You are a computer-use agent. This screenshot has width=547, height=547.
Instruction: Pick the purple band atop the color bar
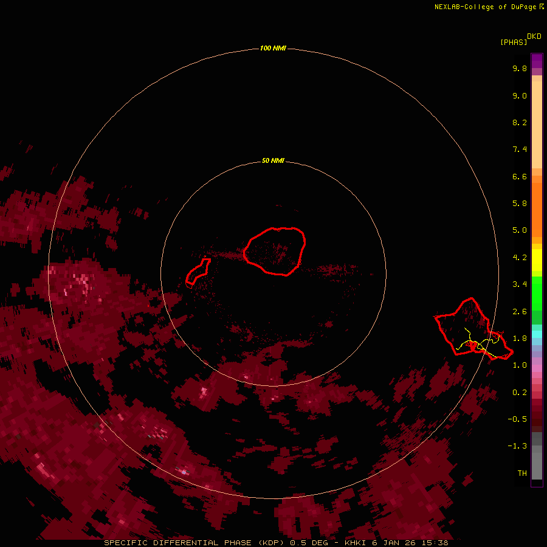[x=537, y=61]
